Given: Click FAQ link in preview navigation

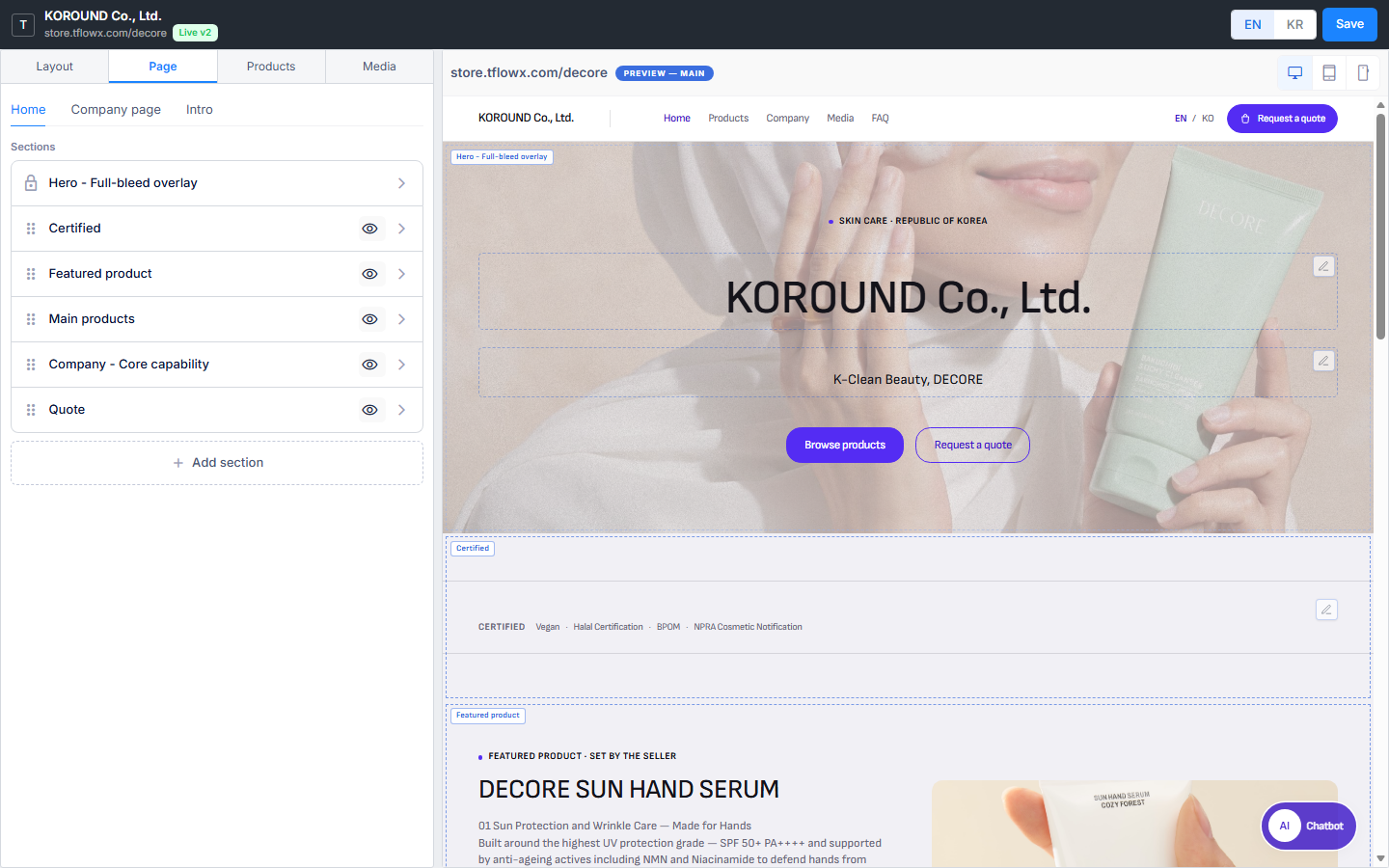Looking at the screenshot, I should [880, 119].
